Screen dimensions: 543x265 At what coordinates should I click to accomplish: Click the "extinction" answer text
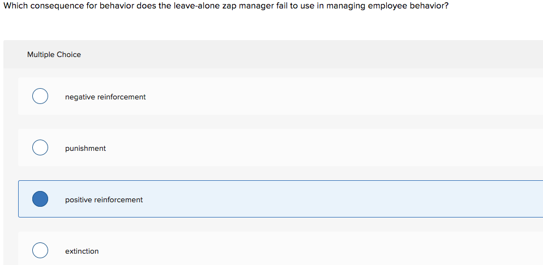pos(82,251)
